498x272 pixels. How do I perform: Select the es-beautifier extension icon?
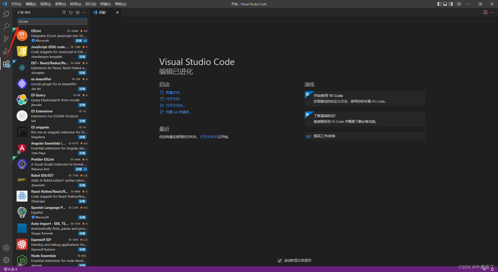(22, 84)
